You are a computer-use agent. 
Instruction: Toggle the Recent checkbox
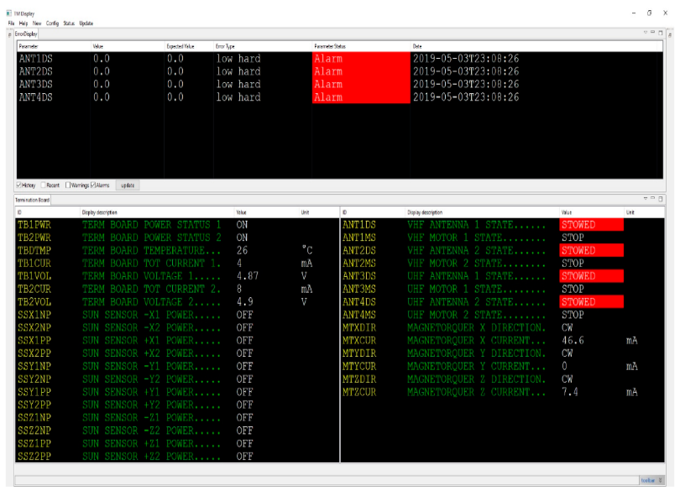[43, 185]
